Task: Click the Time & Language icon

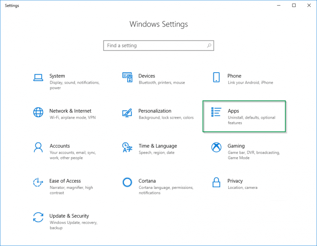Action: tap(127, 148)
